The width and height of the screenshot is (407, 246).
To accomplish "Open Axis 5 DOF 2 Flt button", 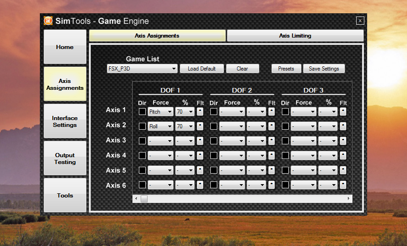I will coord(271,170).
